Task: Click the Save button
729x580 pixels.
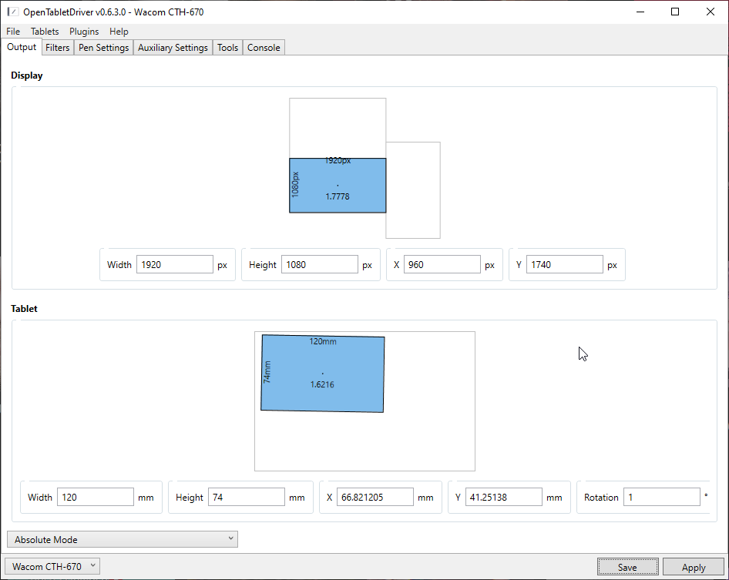Action: pyautogui.click(x=627, y=567)
